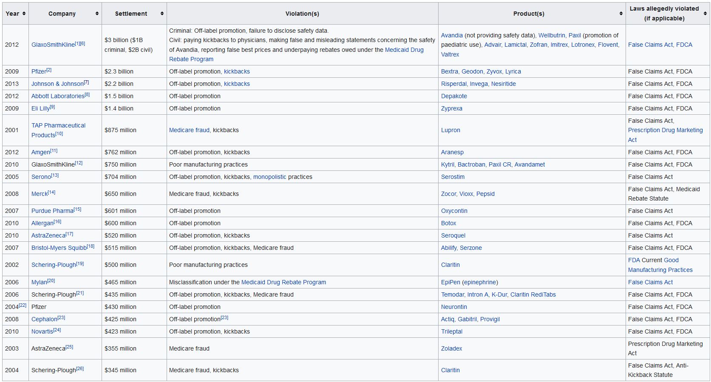Image resolution: width=711 pixels, height=382 pixels.
Task: Open Schering-Plough link in $500 million row
Action: click(54, 265)
